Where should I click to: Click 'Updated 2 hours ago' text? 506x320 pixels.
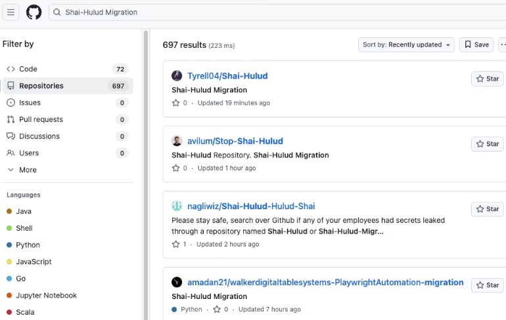click(x=227, y=245)
